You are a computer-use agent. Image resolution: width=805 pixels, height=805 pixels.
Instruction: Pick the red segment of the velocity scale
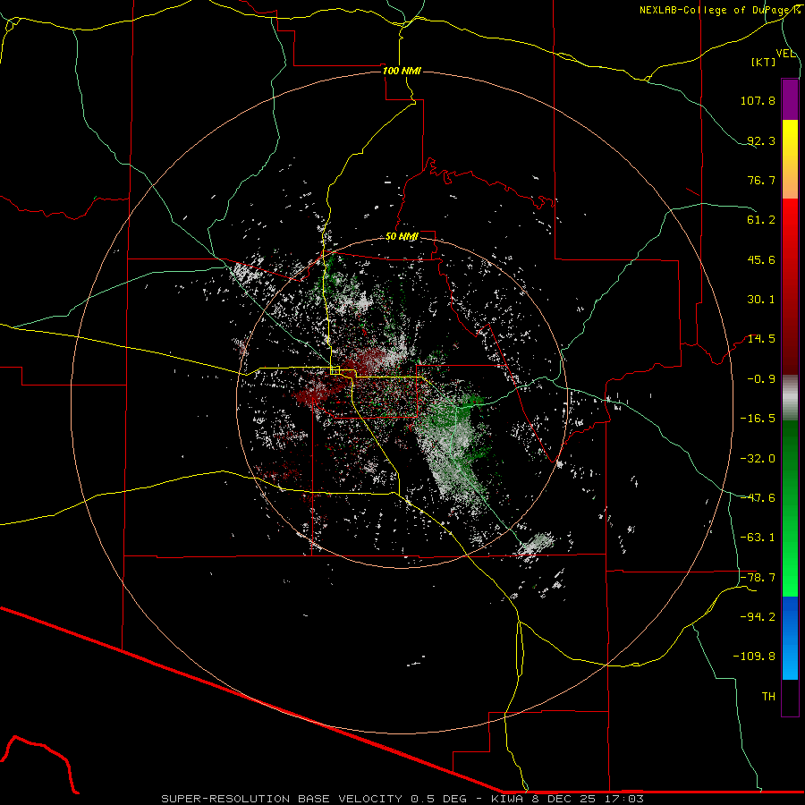pos(790,286)
